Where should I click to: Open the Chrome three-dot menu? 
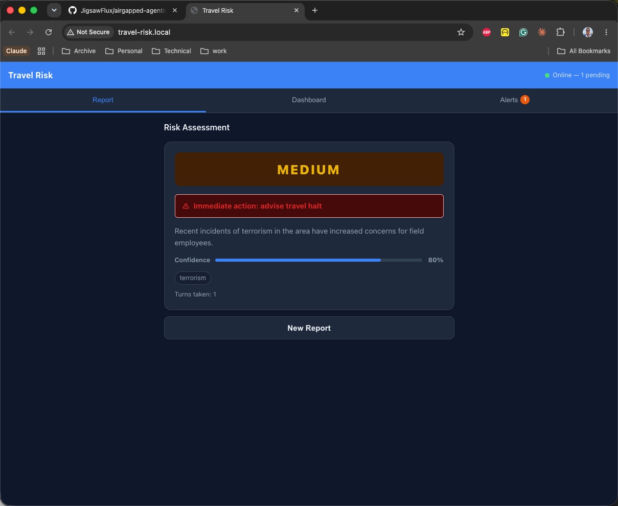(x=606, y=32)
